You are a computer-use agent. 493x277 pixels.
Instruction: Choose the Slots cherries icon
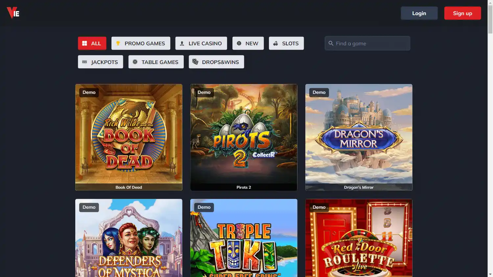point(275,43)
